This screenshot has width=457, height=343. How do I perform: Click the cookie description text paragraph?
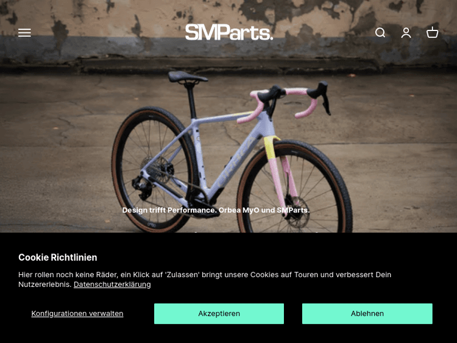click(205, 280)
